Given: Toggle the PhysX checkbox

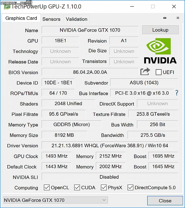Looking at the screenshot, I should coord(104,187).
